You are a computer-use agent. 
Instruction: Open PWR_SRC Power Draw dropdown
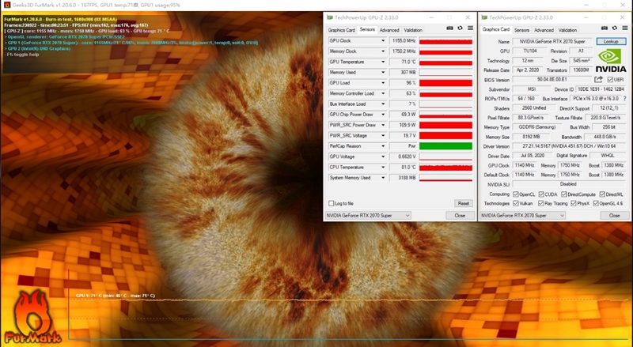pos(383,125)
